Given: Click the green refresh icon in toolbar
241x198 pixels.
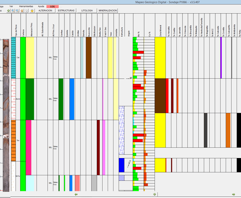Looking at the screenshot, I should [x=8, y=11].
